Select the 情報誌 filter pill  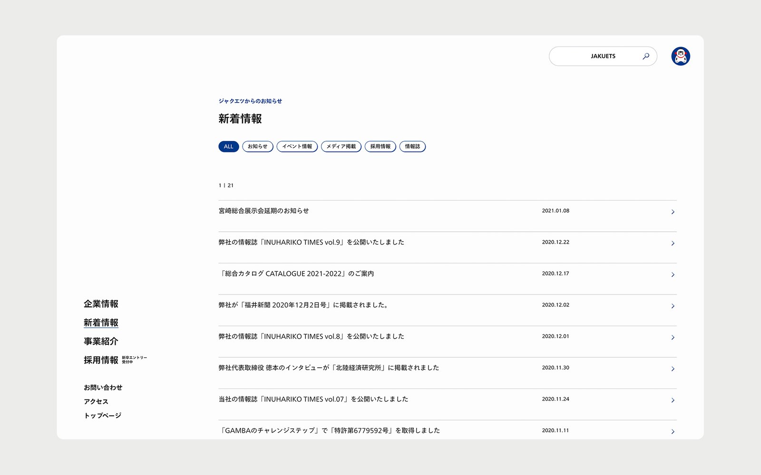[412, 146]
